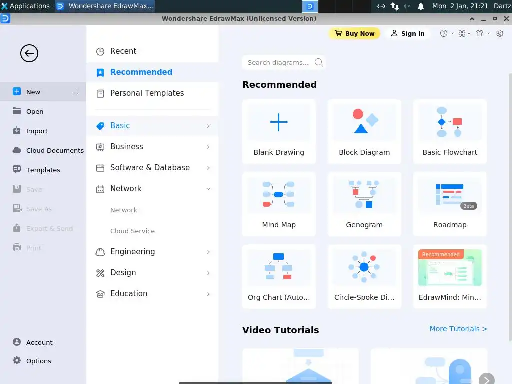The height and width of the screenshot is (384, 512).
Task: Open settings gear in top right
Action: [500, 33]
